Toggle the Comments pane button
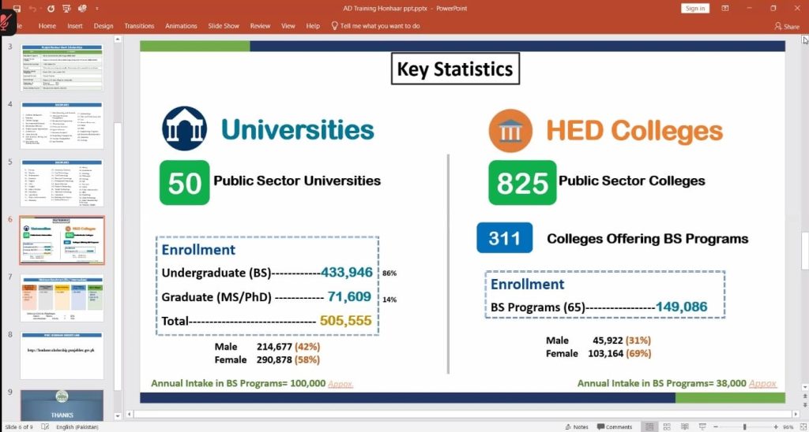Screen dimensions: 809x432 (x=615, y=426)
